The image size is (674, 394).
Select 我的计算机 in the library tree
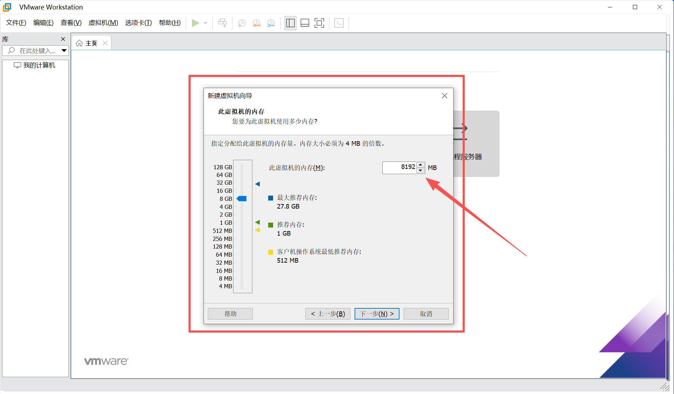39,65
